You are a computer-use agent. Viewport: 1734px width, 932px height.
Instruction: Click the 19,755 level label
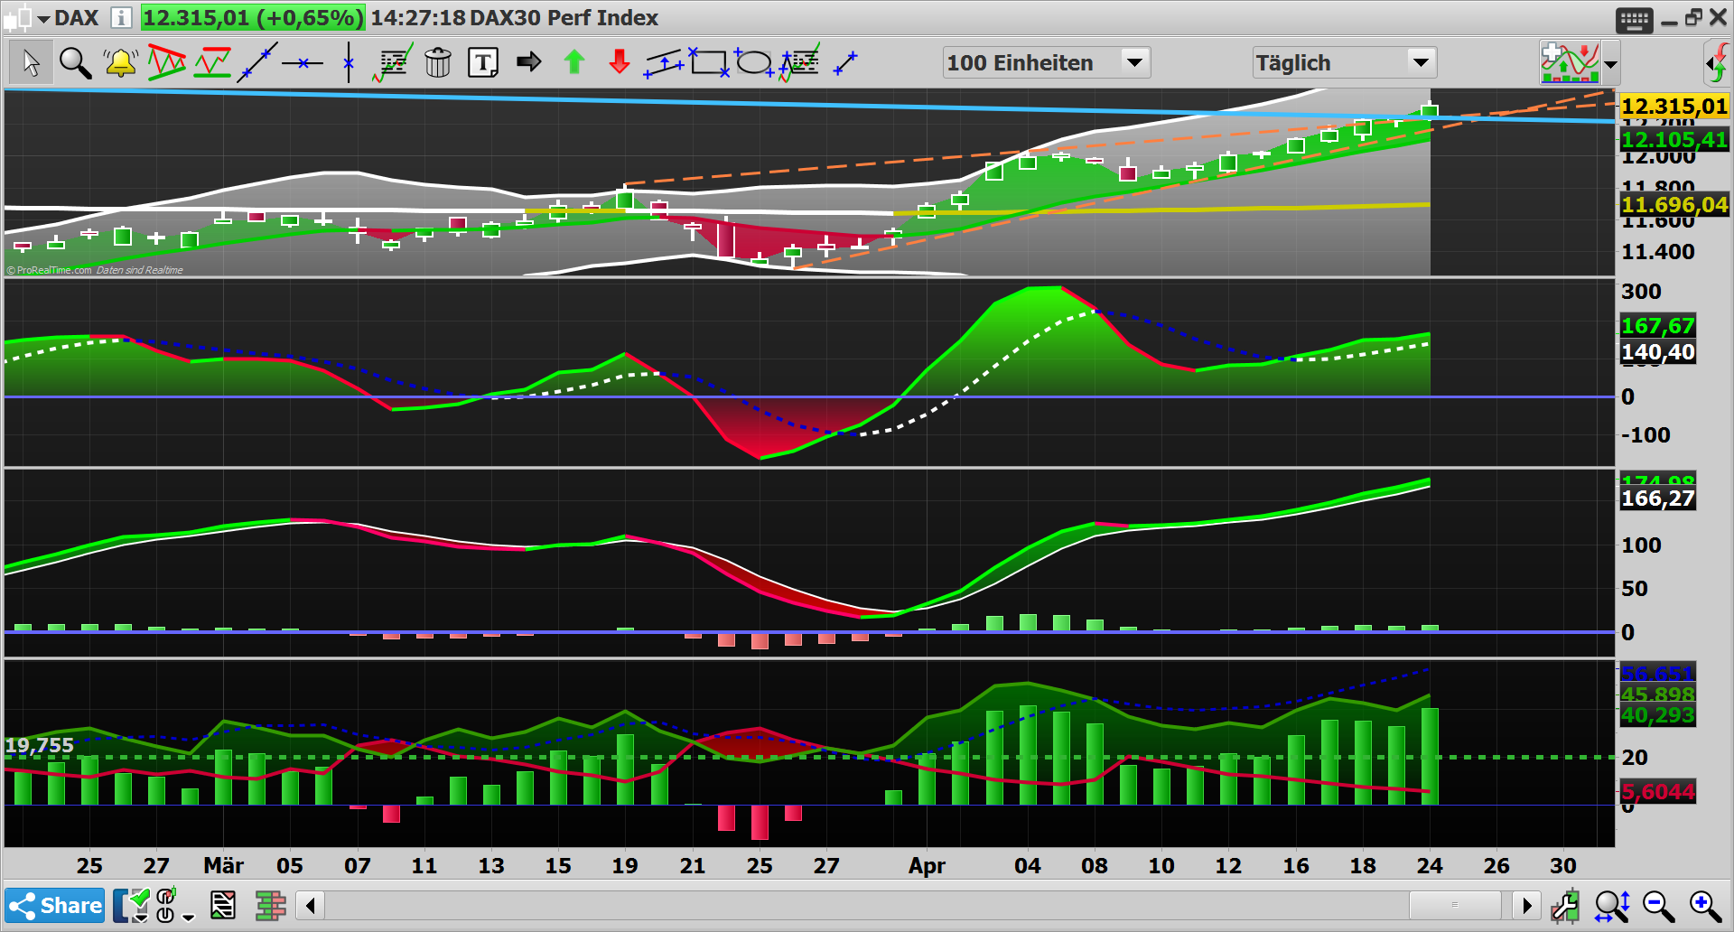[x=40, y=746]
